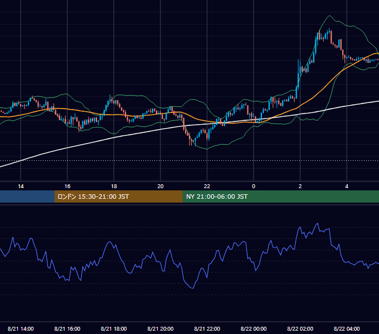Click the blue session bar before ロンドン

click(27, 197)
